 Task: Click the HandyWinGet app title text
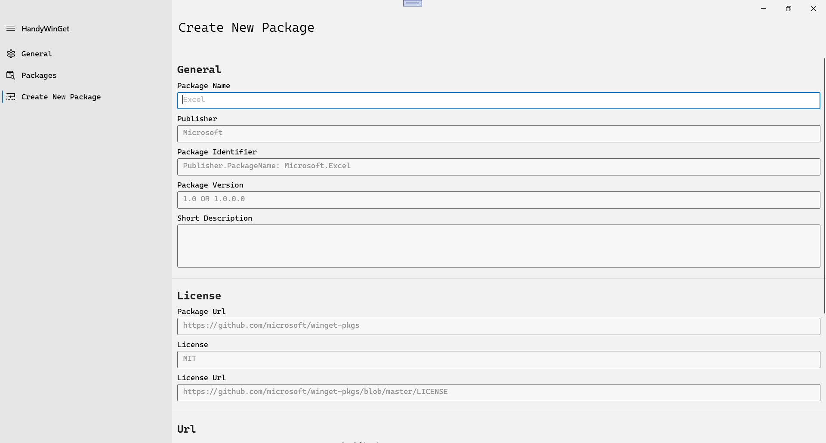45,29
